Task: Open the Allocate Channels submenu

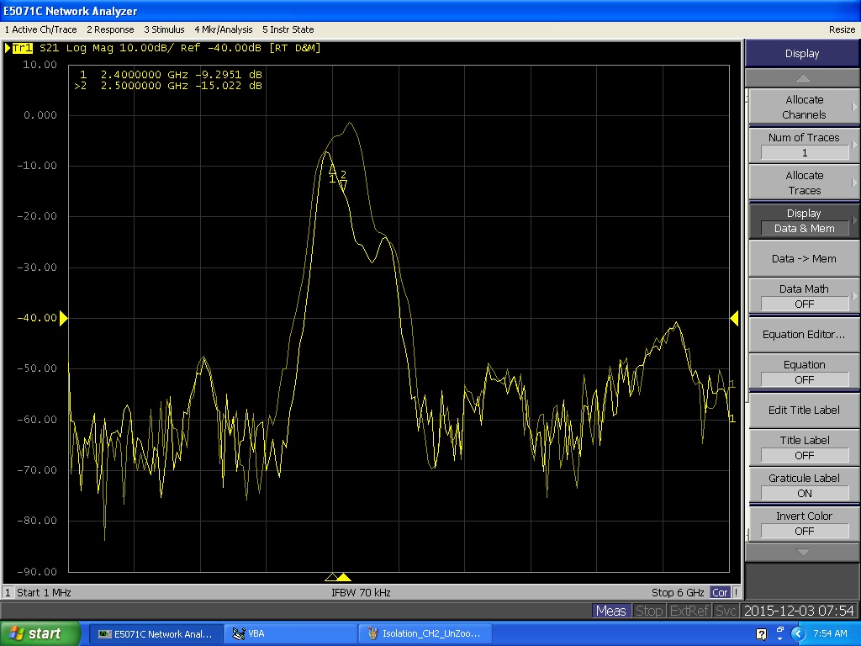Action: [804, 107]
